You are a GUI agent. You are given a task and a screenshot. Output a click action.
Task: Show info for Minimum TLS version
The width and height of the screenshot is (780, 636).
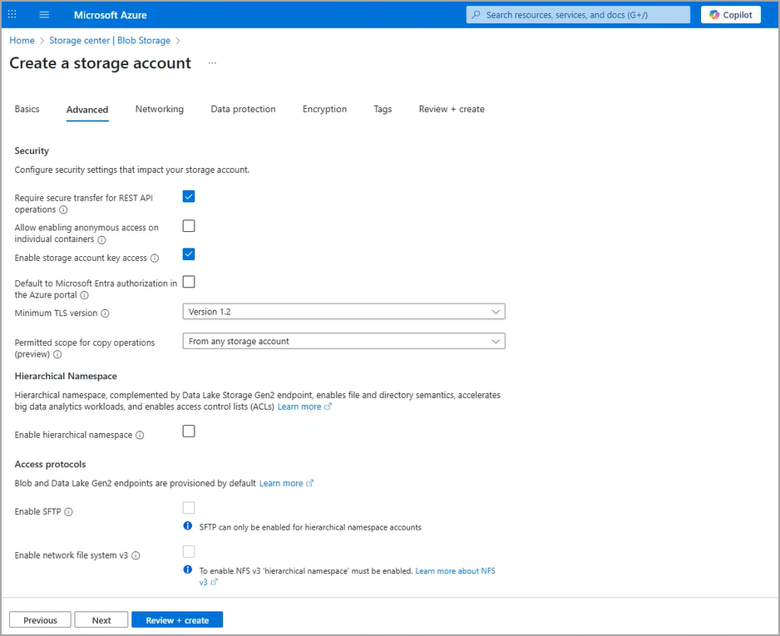(105, 313)
